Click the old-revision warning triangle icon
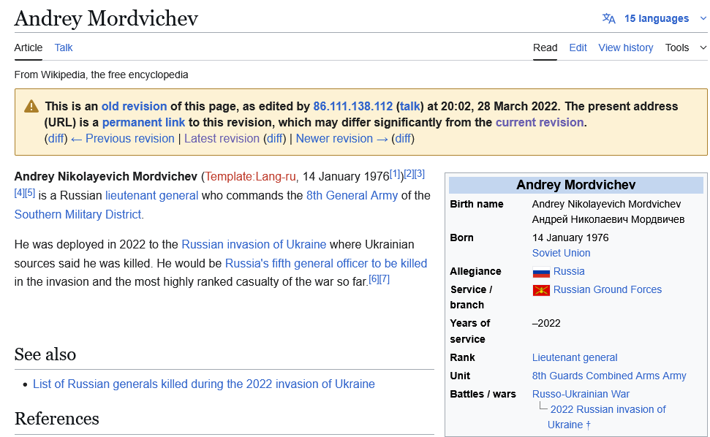The image size is (710, 437). click(31, 106)
